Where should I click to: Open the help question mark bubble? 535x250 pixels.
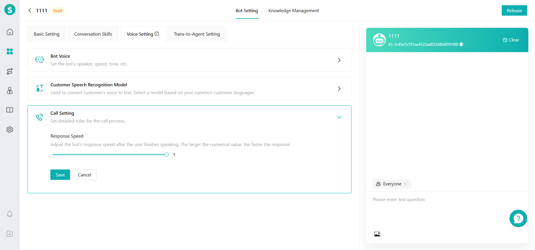[518, 218]
